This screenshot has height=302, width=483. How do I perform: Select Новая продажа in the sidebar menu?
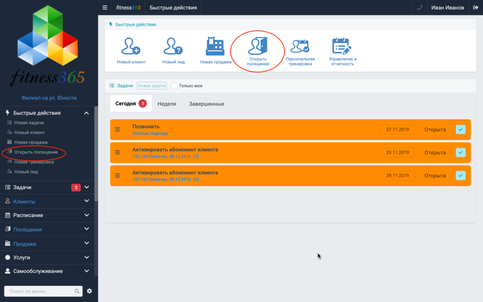pyautogui.click(x=31, y=143)
